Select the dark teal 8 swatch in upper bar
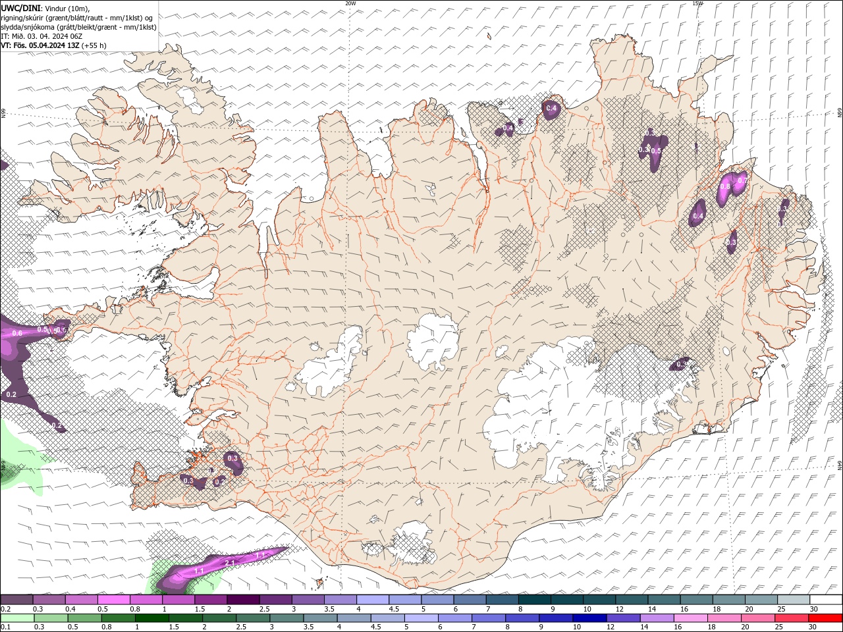843x632 pixels. [535, 600]
